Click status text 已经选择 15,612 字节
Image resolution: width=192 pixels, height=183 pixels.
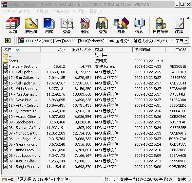(x=43, y=179)
